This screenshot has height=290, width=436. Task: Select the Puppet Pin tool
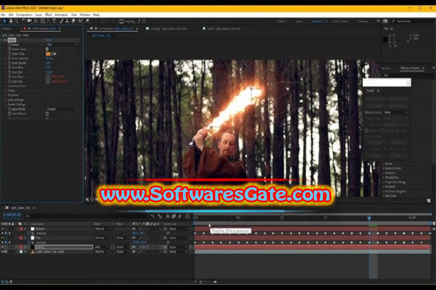(x=87, y=21)
